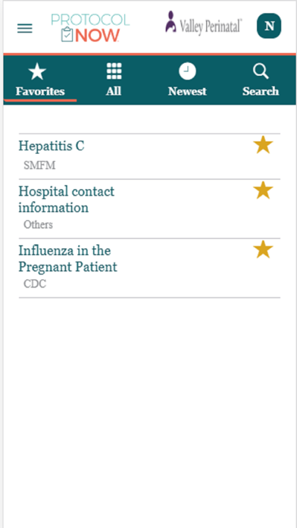Click the clock icon for Newest
Screen dimensions: 297x528
tap(187, 71)
